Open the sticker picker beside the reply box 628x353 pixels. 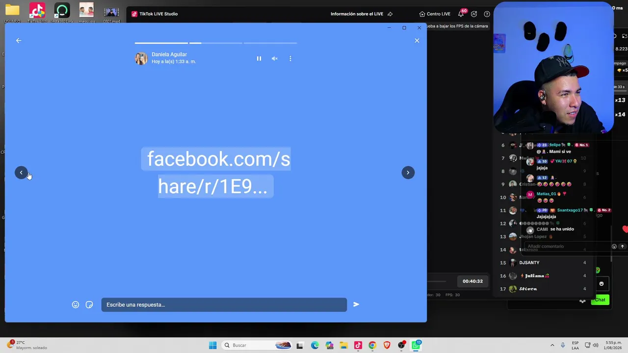pyautogui.click(x=89, y=304)
